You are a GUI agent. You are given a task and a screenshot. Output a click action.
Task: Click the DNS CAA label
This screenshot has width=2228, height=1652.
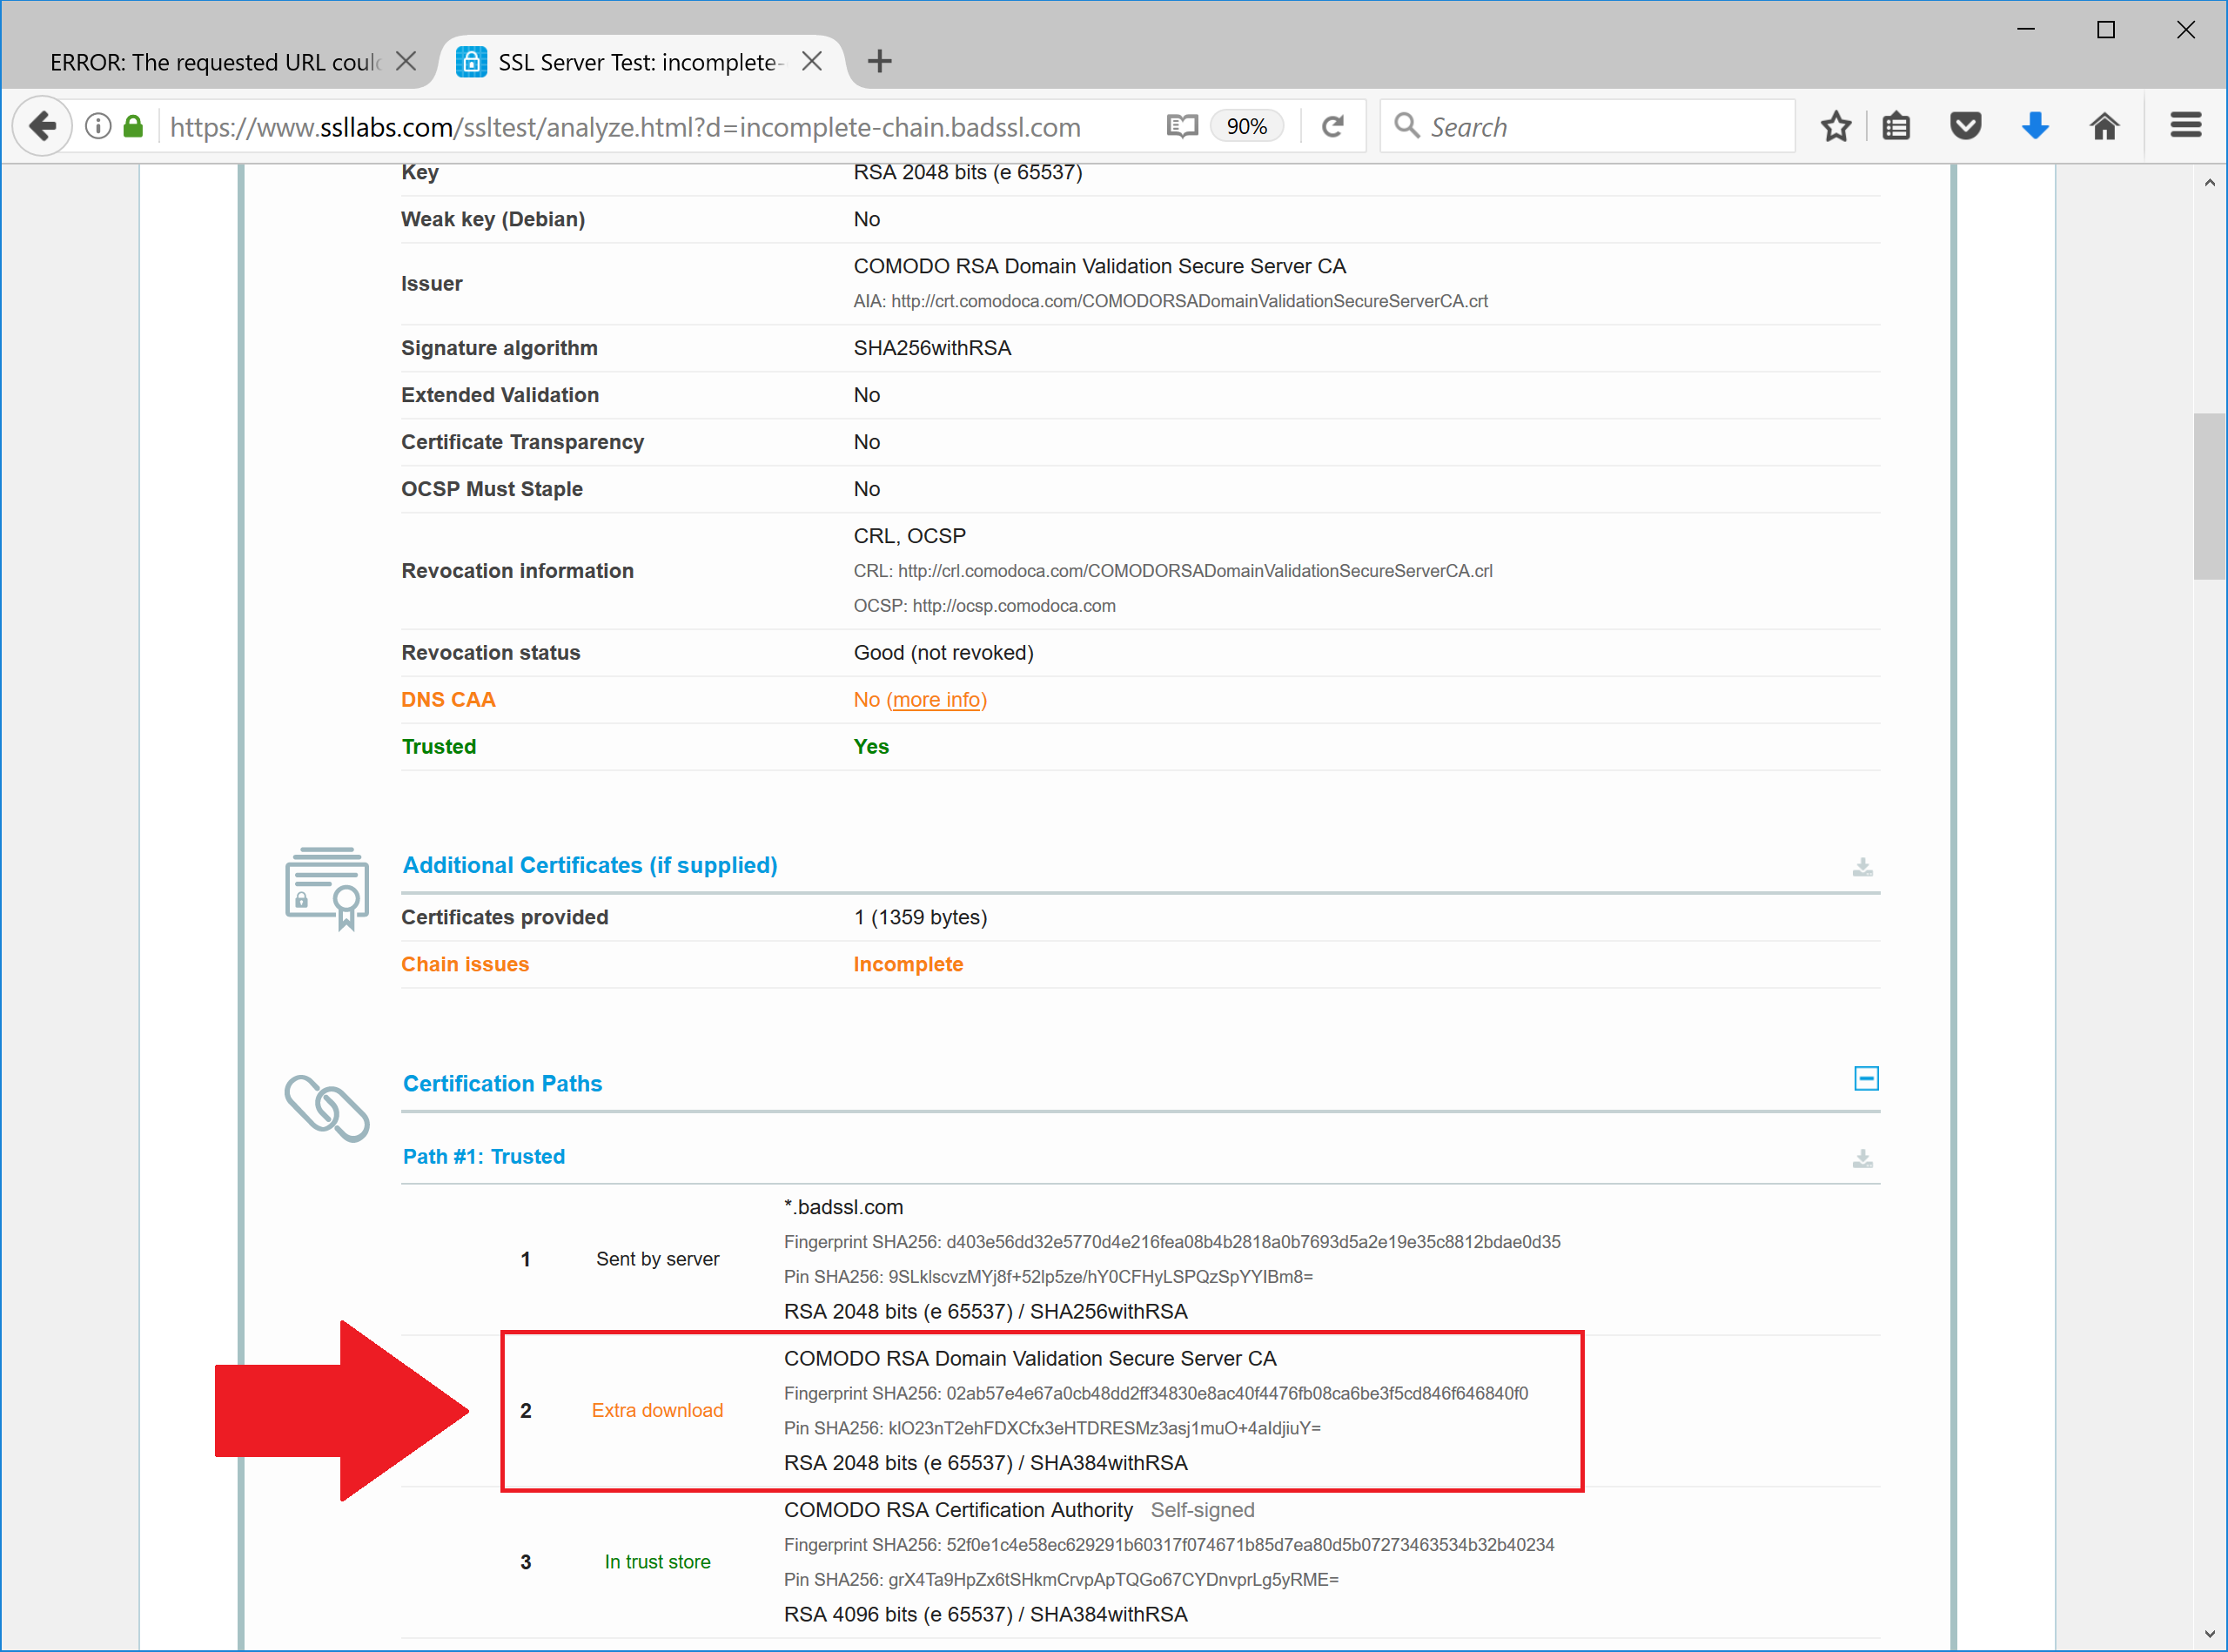448,700
